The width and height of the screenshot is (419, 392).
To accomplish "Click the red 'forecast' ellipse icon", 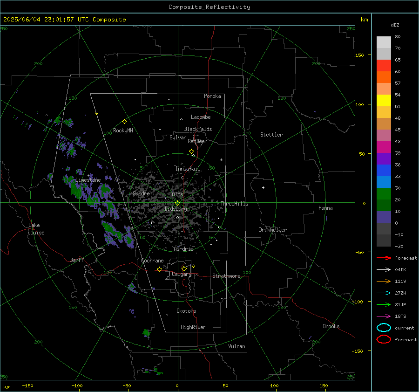I will [x=384, y=339].
